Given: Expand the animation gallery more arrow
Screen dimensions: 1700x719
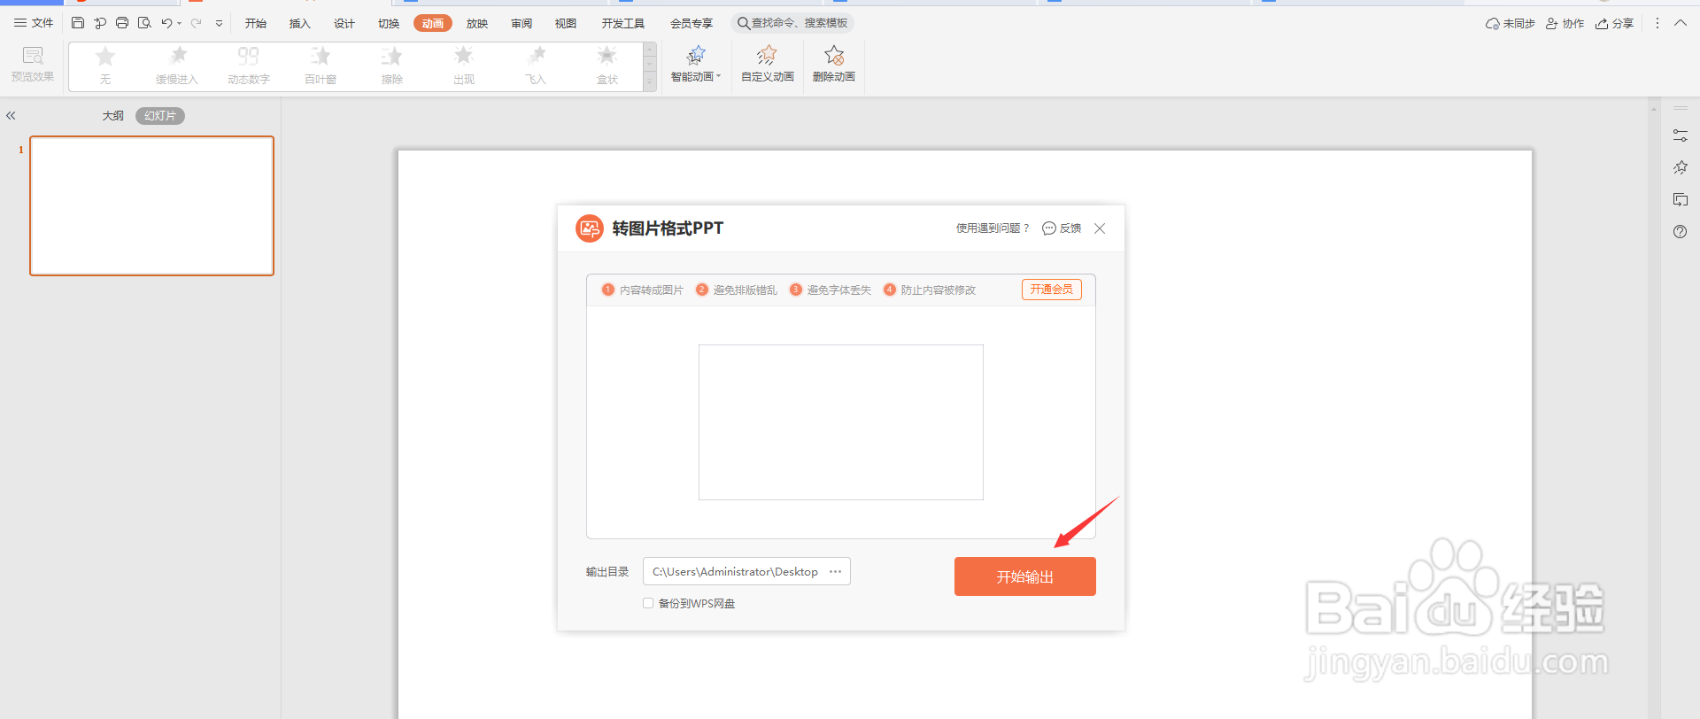Looking at the screenshot, I should (x=650, y=82).
